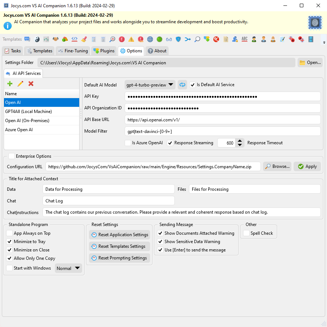327x327 pixels.
Task: Click the globe icon in the Templates toolbar
Action: coord(150,39)
